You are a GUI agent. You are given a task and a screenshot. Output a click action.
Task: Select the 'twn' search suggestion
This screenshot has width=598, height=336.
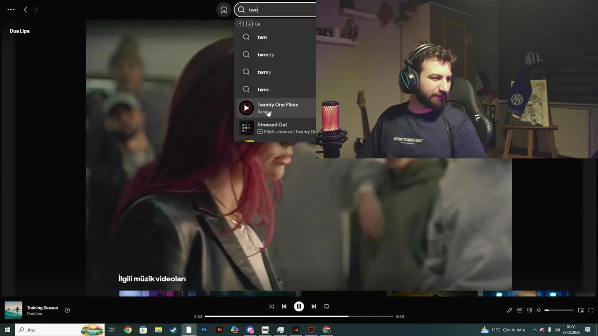276,37
